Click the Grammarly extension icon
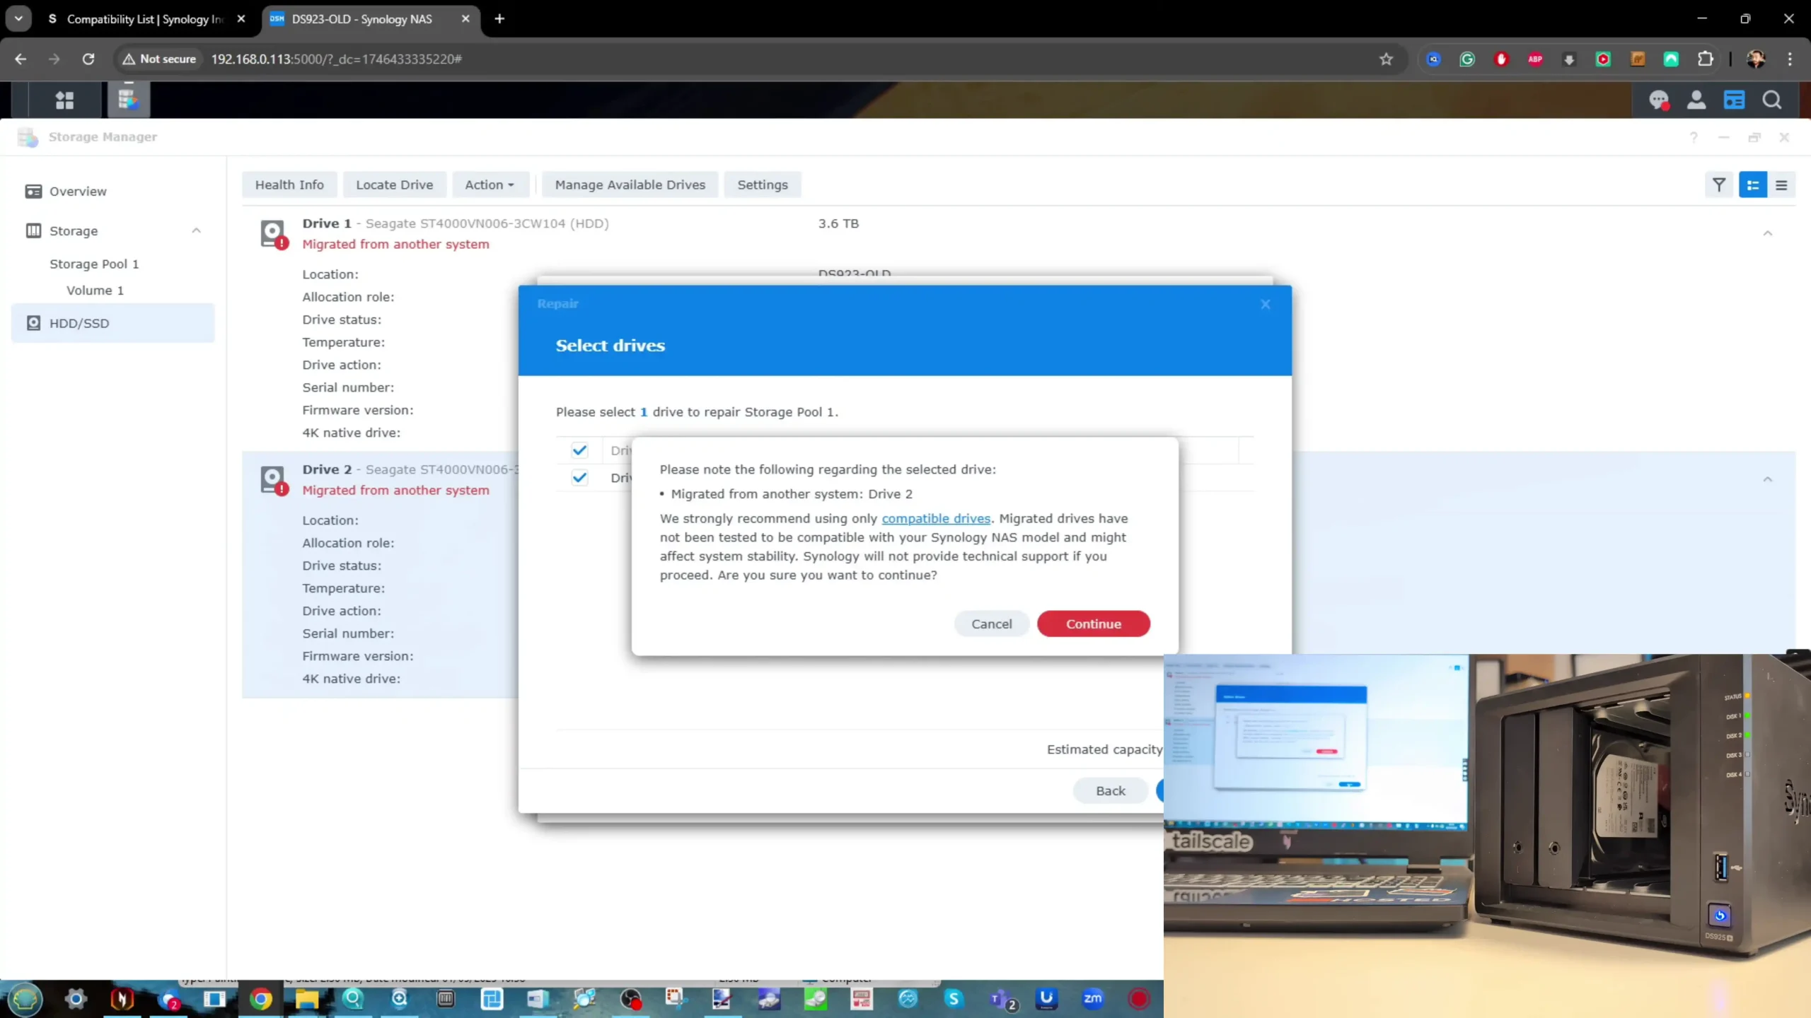 click(x=1467, y=59)
